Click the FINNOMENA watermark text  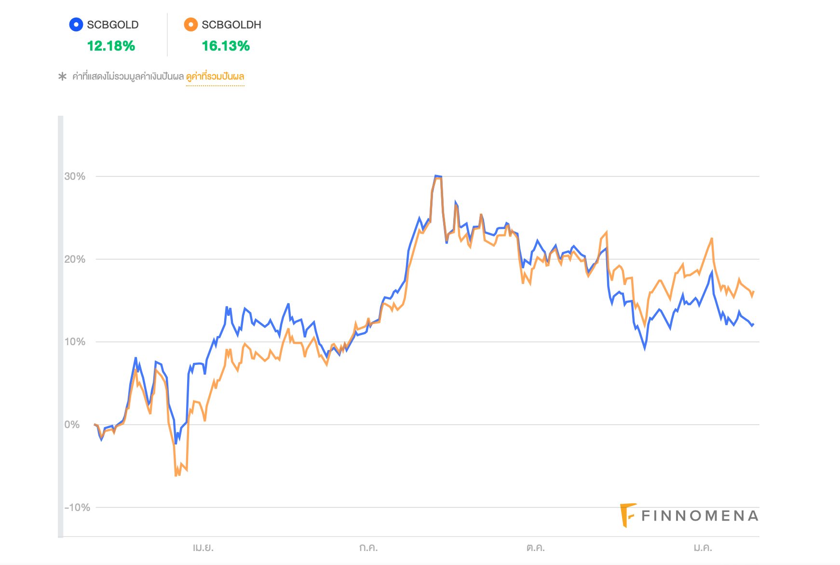click(700, 516)
